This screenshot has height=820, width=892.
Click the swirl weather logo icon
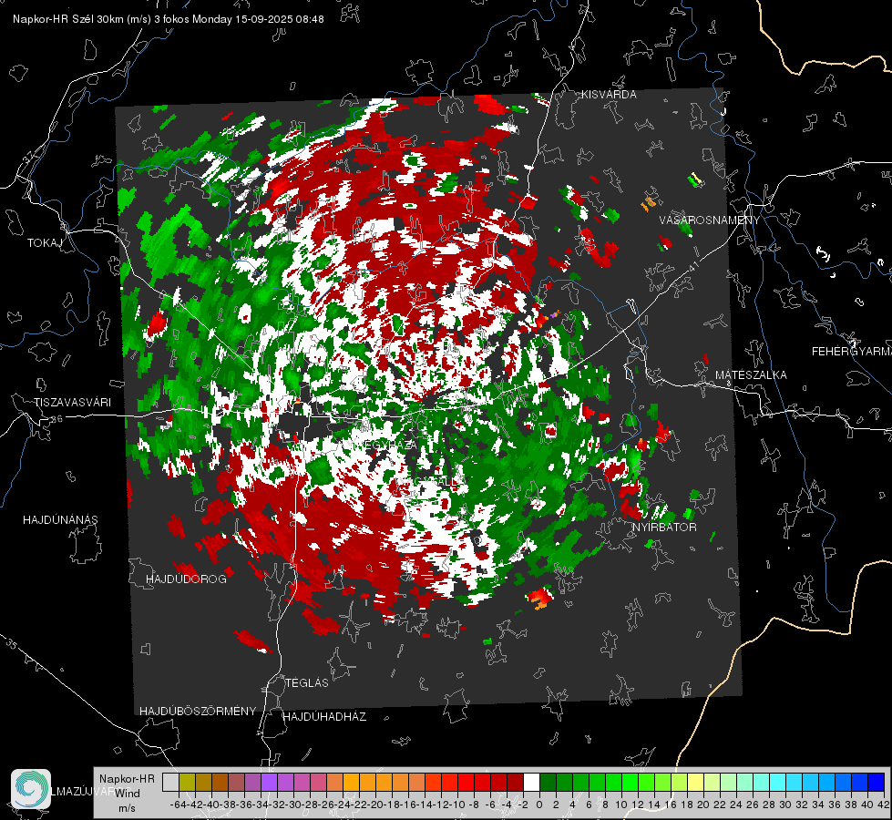click(31, 789)
